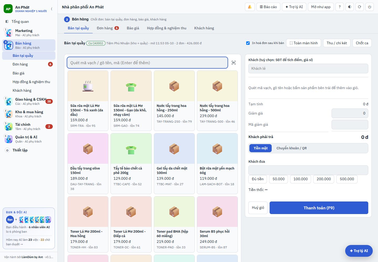
Task: Open the floating Trợ lý AI chat button
Action: click(359, 251)
